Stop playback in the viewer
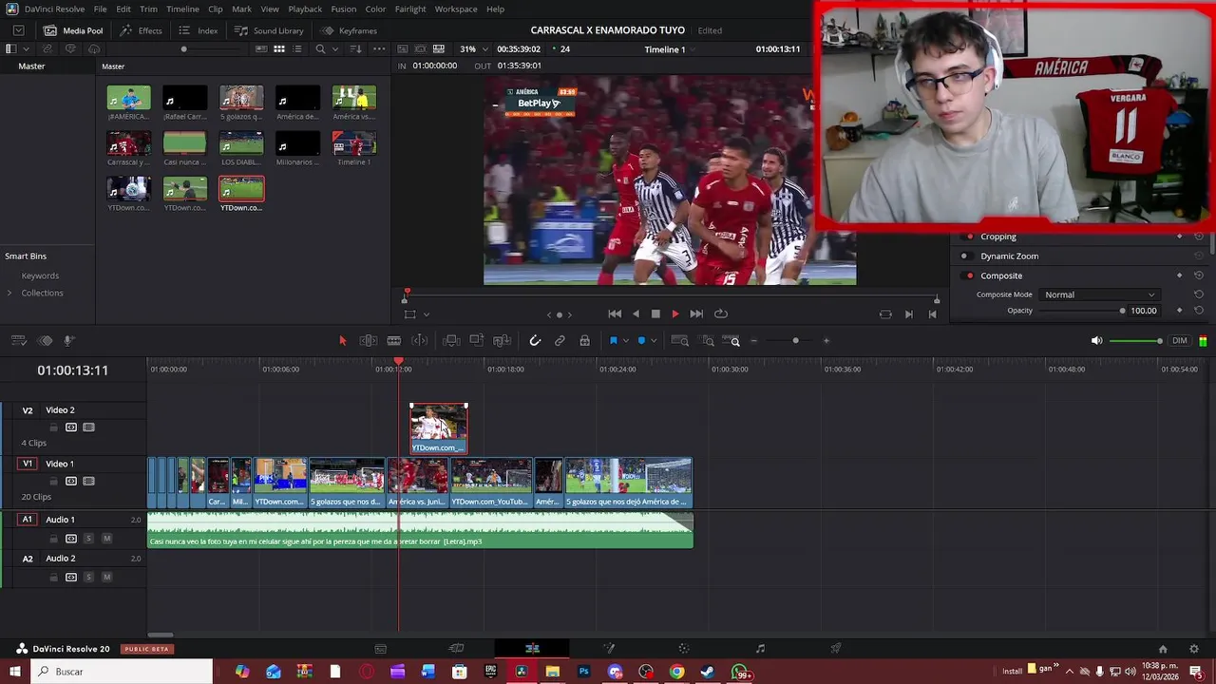1216x684 pixels. tap(655, 314)
